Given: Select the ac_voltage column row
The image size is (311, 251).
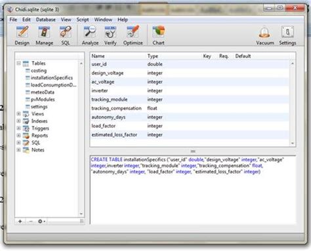Looking at the screenshot, I should coord(190,82).
